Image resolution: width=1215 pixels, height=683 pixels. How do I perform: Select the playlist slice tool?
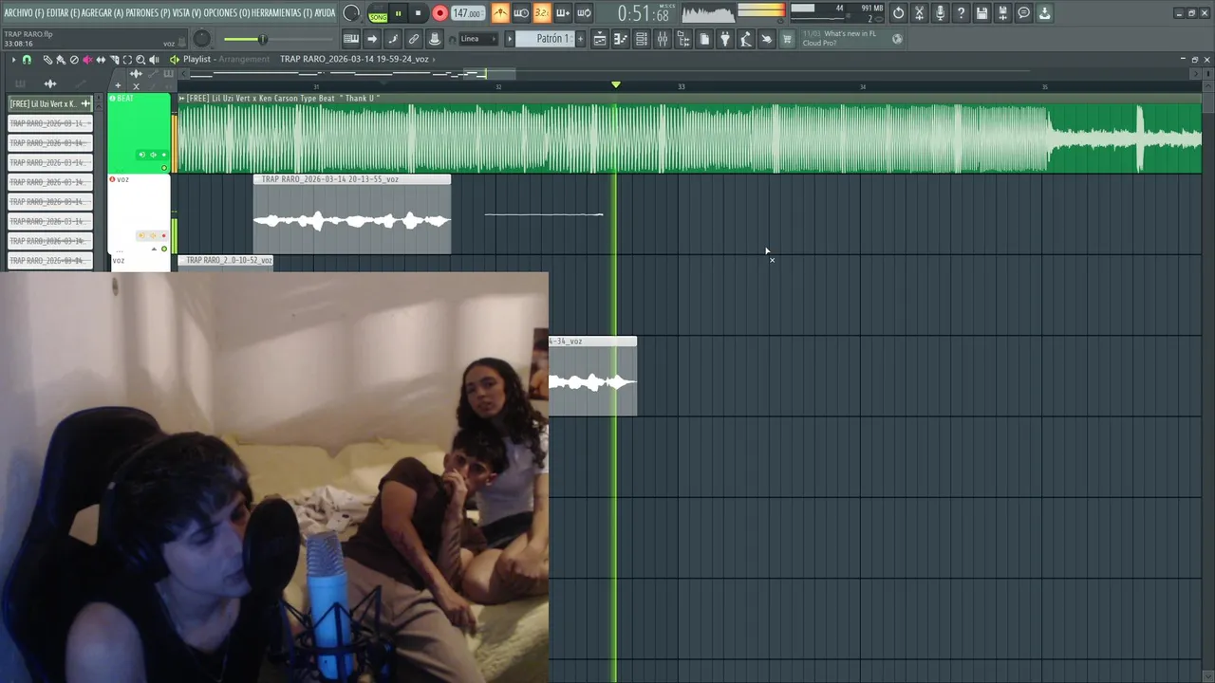click(114, 60)
